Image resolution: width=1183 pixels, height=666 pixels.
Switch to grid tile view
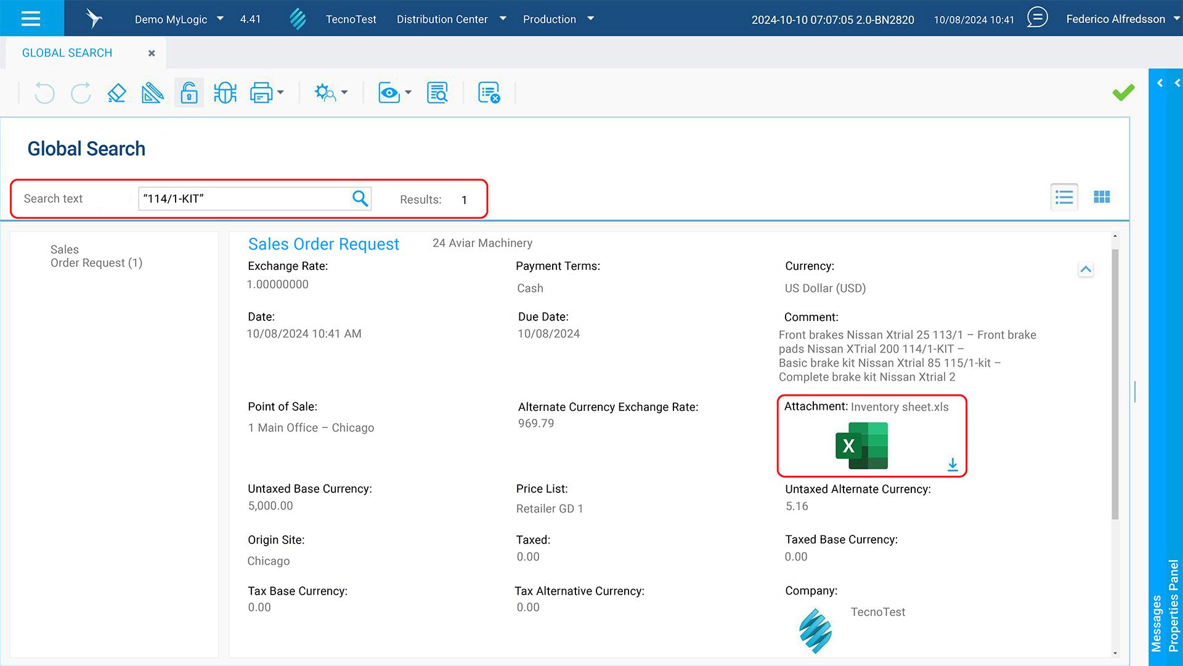[1102, 197]
